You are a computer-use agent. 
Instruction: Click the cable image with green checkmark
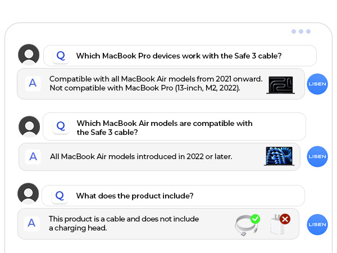(x=247, y=224)
